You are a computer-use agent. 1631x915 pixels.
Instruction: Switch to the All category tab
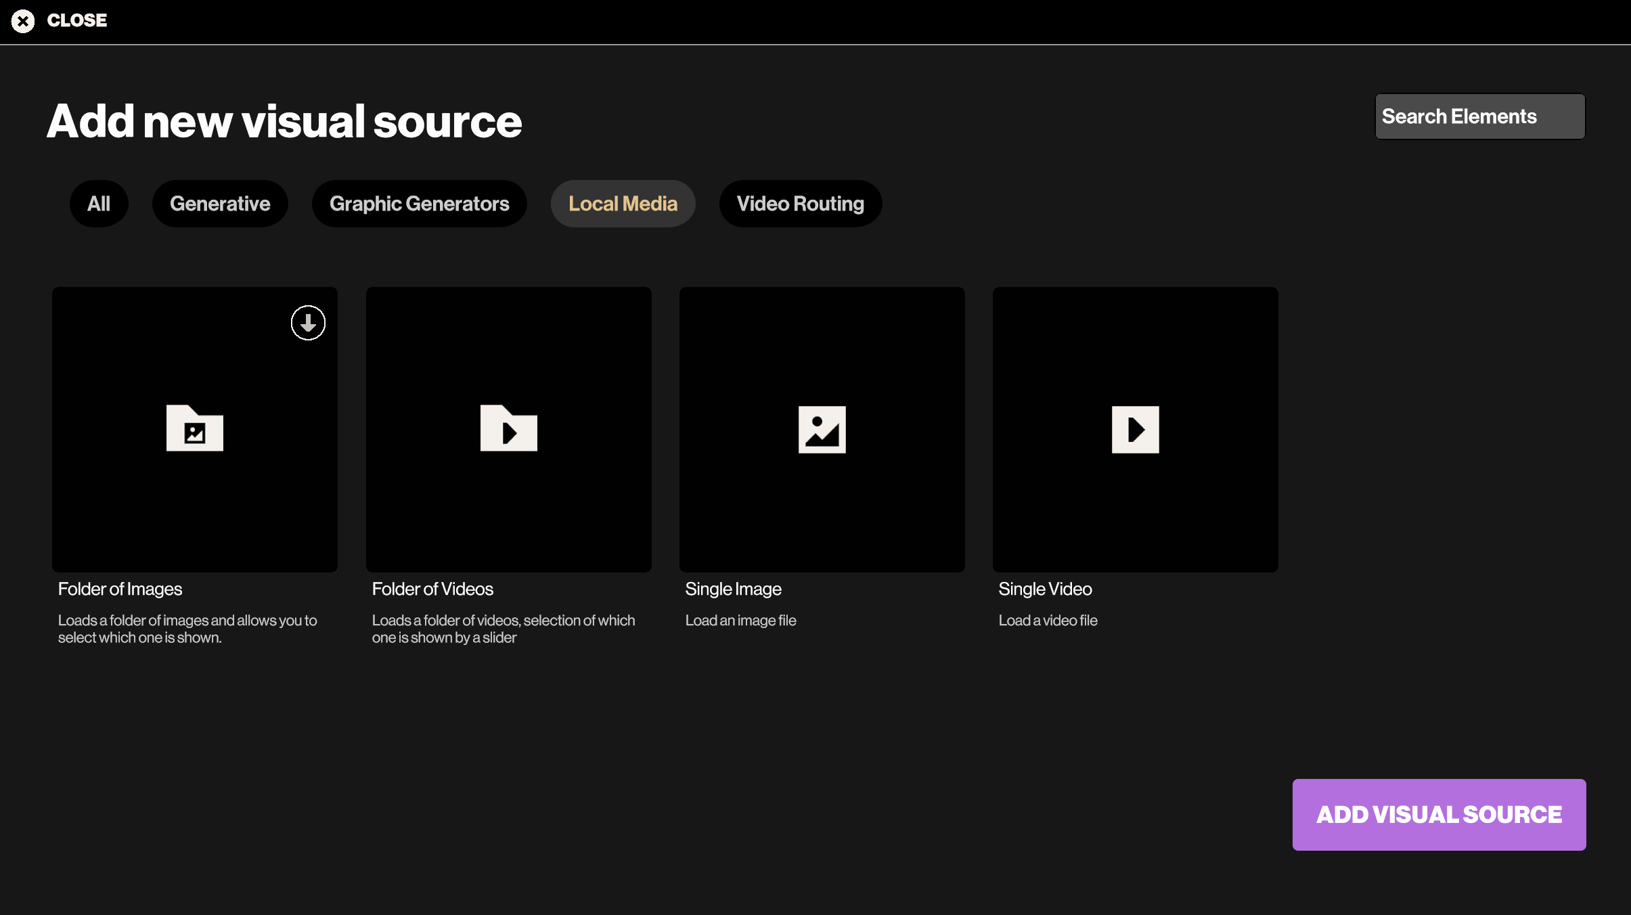pyautogui.click(x=99, y=204)
